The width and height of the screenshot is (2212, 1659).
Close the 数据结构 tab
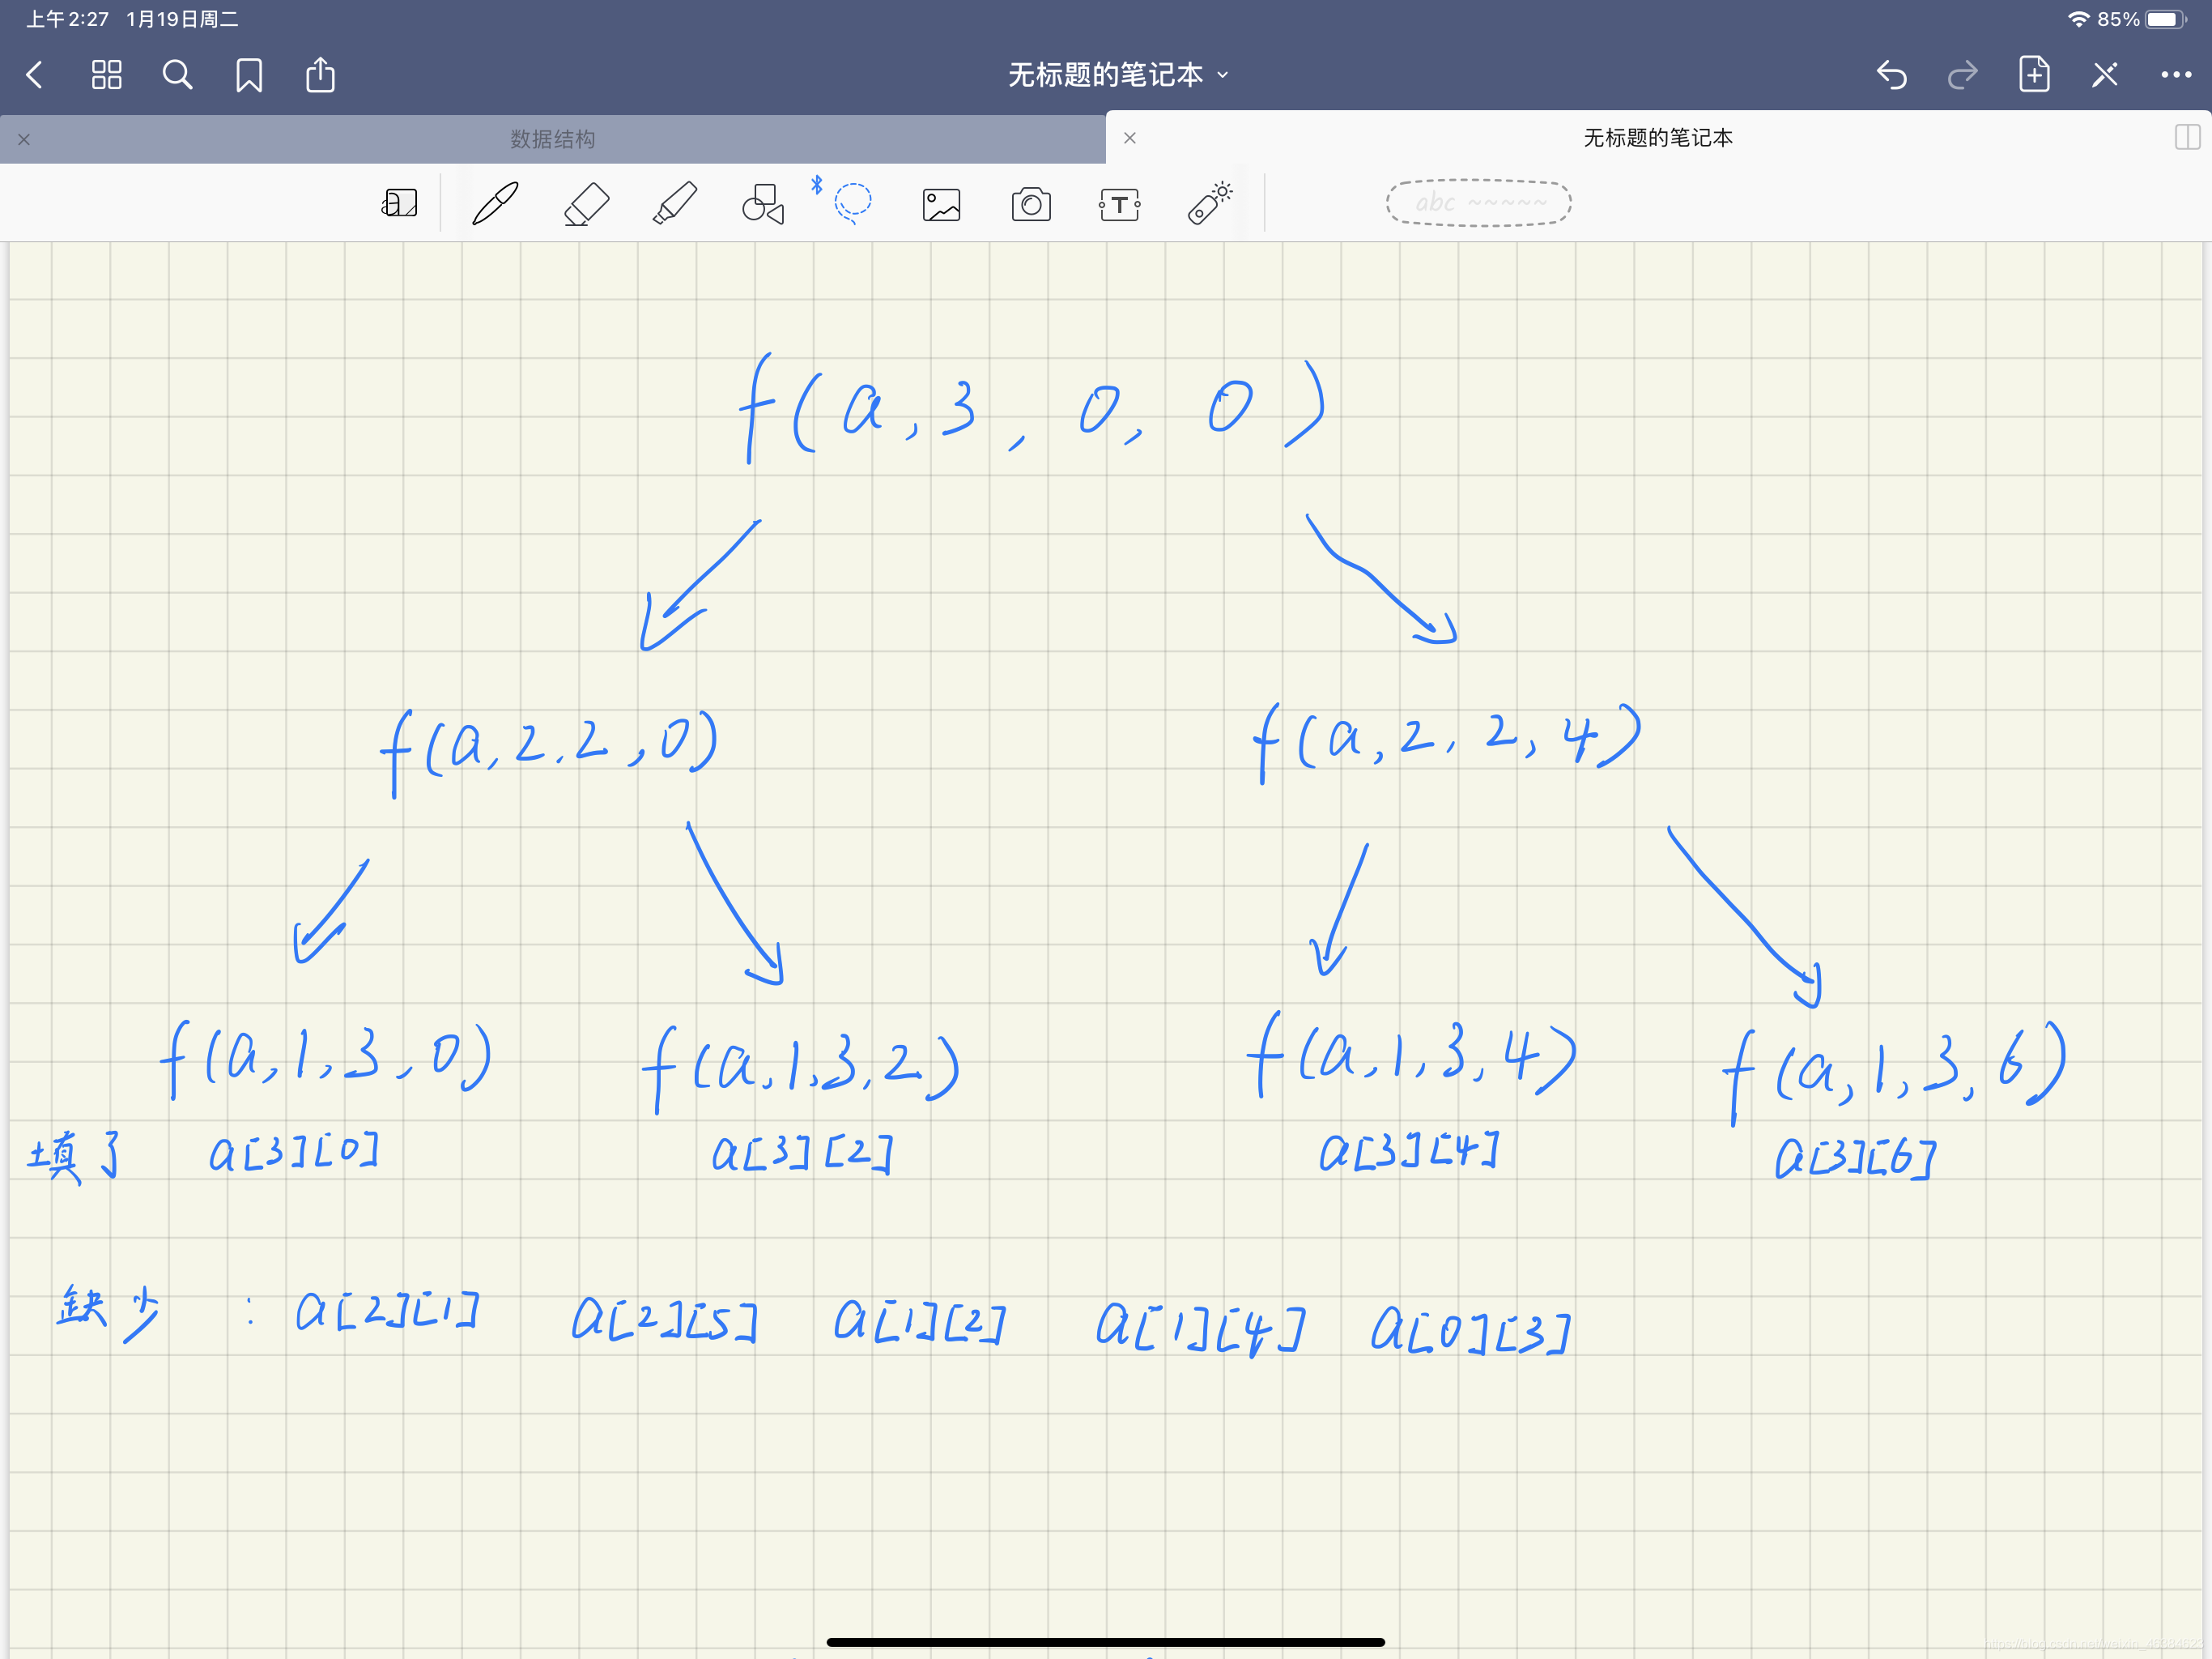click(x=24, y=139)
